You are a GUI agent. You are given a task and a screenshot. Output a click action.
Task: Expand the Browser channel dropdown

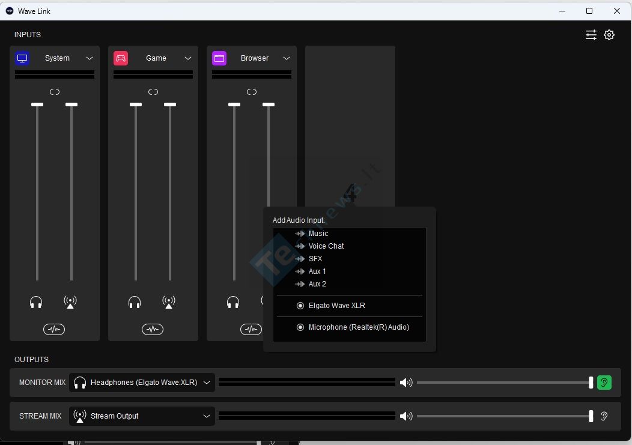coord(287,58)
